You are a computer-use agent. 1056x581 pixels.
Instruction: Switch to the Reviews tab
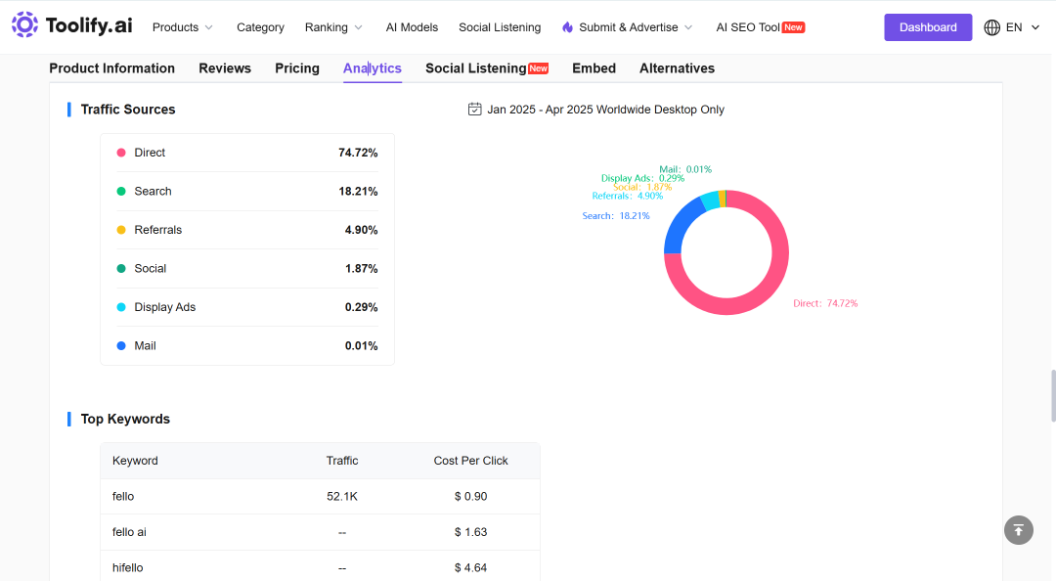[225, 68]
